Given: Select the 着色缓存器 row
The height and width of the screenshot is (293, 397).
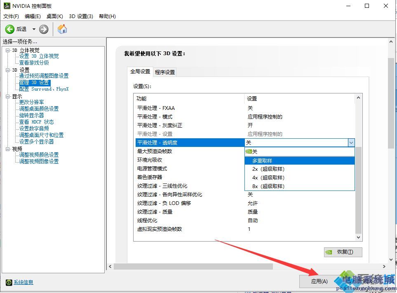Looking at the screenshot, I should tap(190, 177).
